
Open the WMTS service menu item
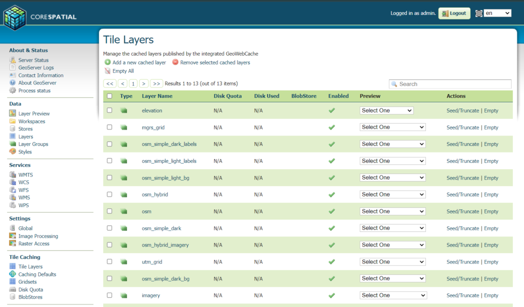[26, 174]
